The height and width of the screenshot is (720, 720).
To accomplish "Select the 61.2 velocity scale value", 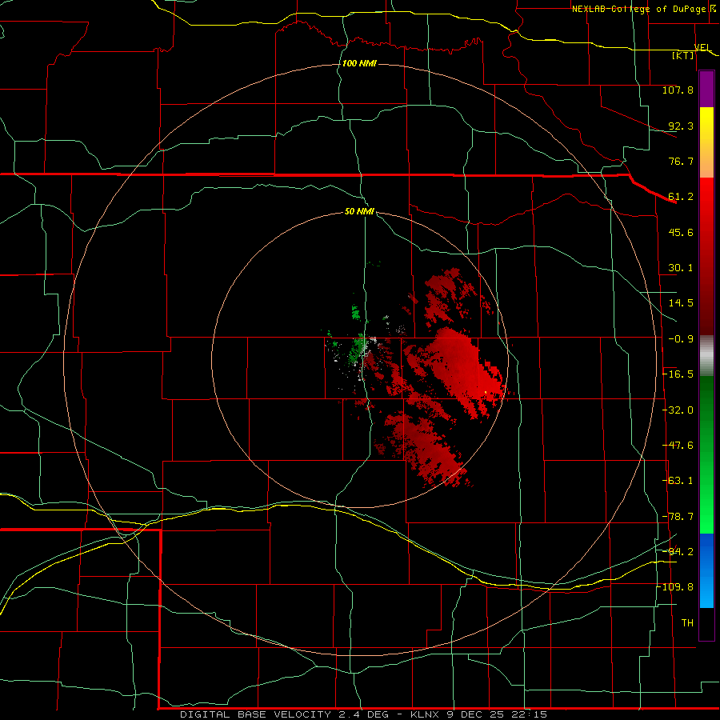I will click(681, 197).
